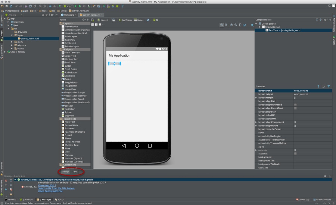Select the CheckBox widget in Palette

point(68,76)
